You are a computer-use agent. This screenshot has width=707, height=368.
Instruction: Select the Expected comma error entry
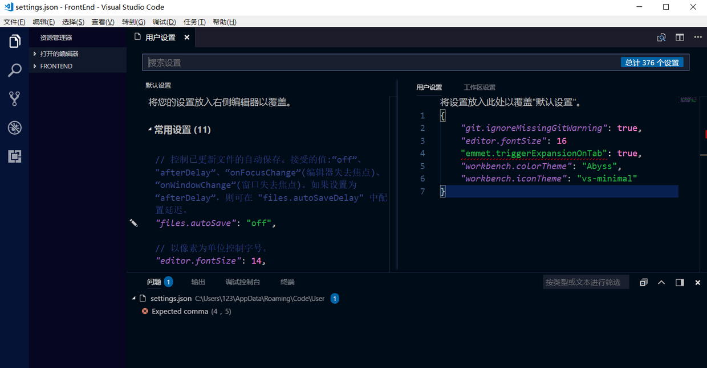pyautogui.click(x=191, y=311)
